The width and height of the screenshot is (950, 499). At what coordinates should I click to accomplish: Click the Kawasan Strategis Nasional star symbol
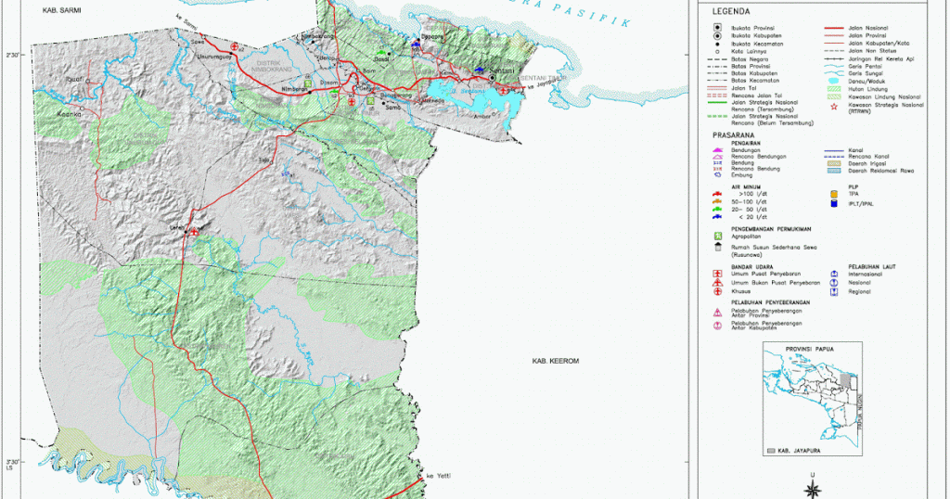click(x=834, y=107)
